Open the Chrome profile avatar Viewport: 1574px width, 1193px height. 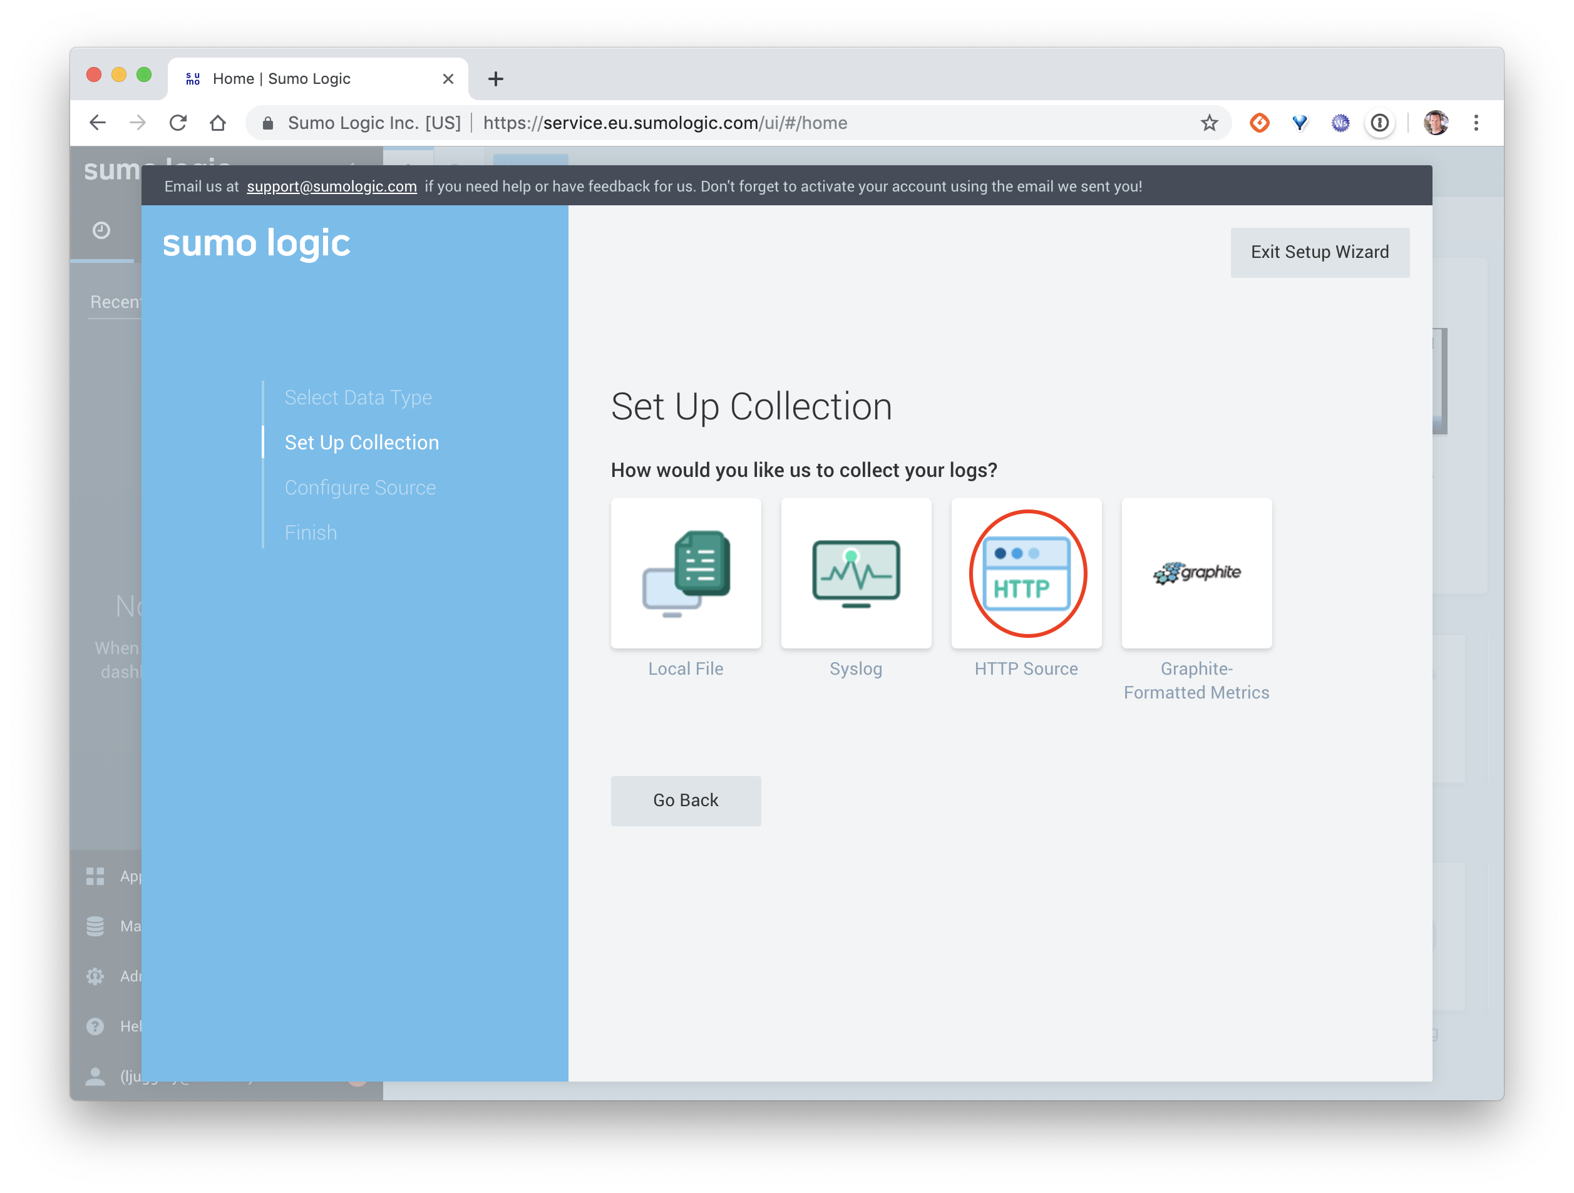tap(1436, 123)
